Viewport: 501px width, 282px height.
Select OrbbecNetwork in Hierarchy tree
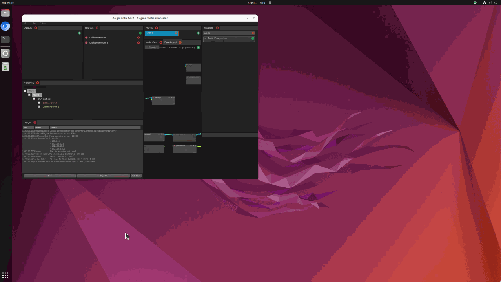coord(50,103)
